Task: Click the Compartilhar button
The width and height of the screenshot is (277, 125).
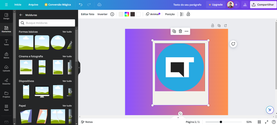Action: [263, 5]
